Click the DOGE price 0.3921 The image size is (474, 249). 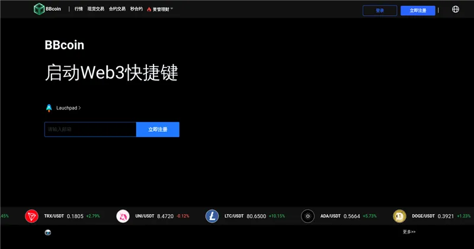tap(446, 216)
